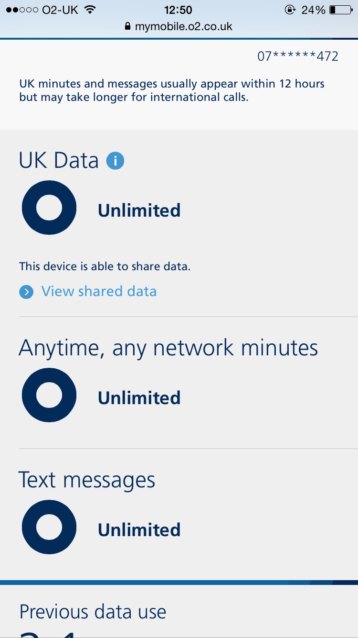Click the UK Data usage ring
Screen dimensions: 358x638
coord(49,208)
